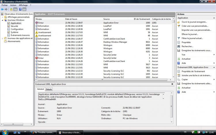Open Re: Troubles runnin... taskbar button
This screenshot has width=216, height=135.
point(43,132)
